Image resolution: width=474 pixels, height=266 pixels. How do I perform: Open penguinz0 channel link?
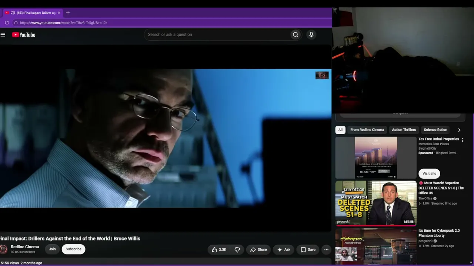(425, 241)
